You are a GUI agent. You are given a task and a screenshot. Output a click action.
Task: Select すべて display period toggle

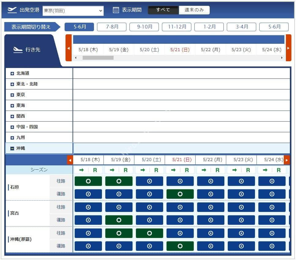tap(163, 10)
